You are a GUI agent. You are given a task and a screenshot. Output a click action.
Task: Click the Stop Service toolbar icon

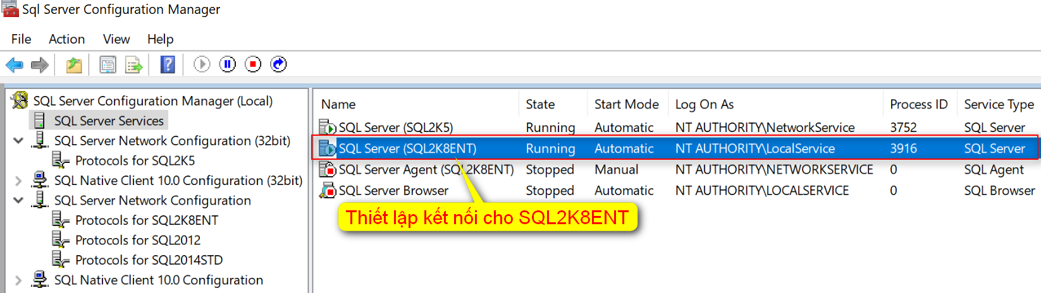click(x=253, y=64)
